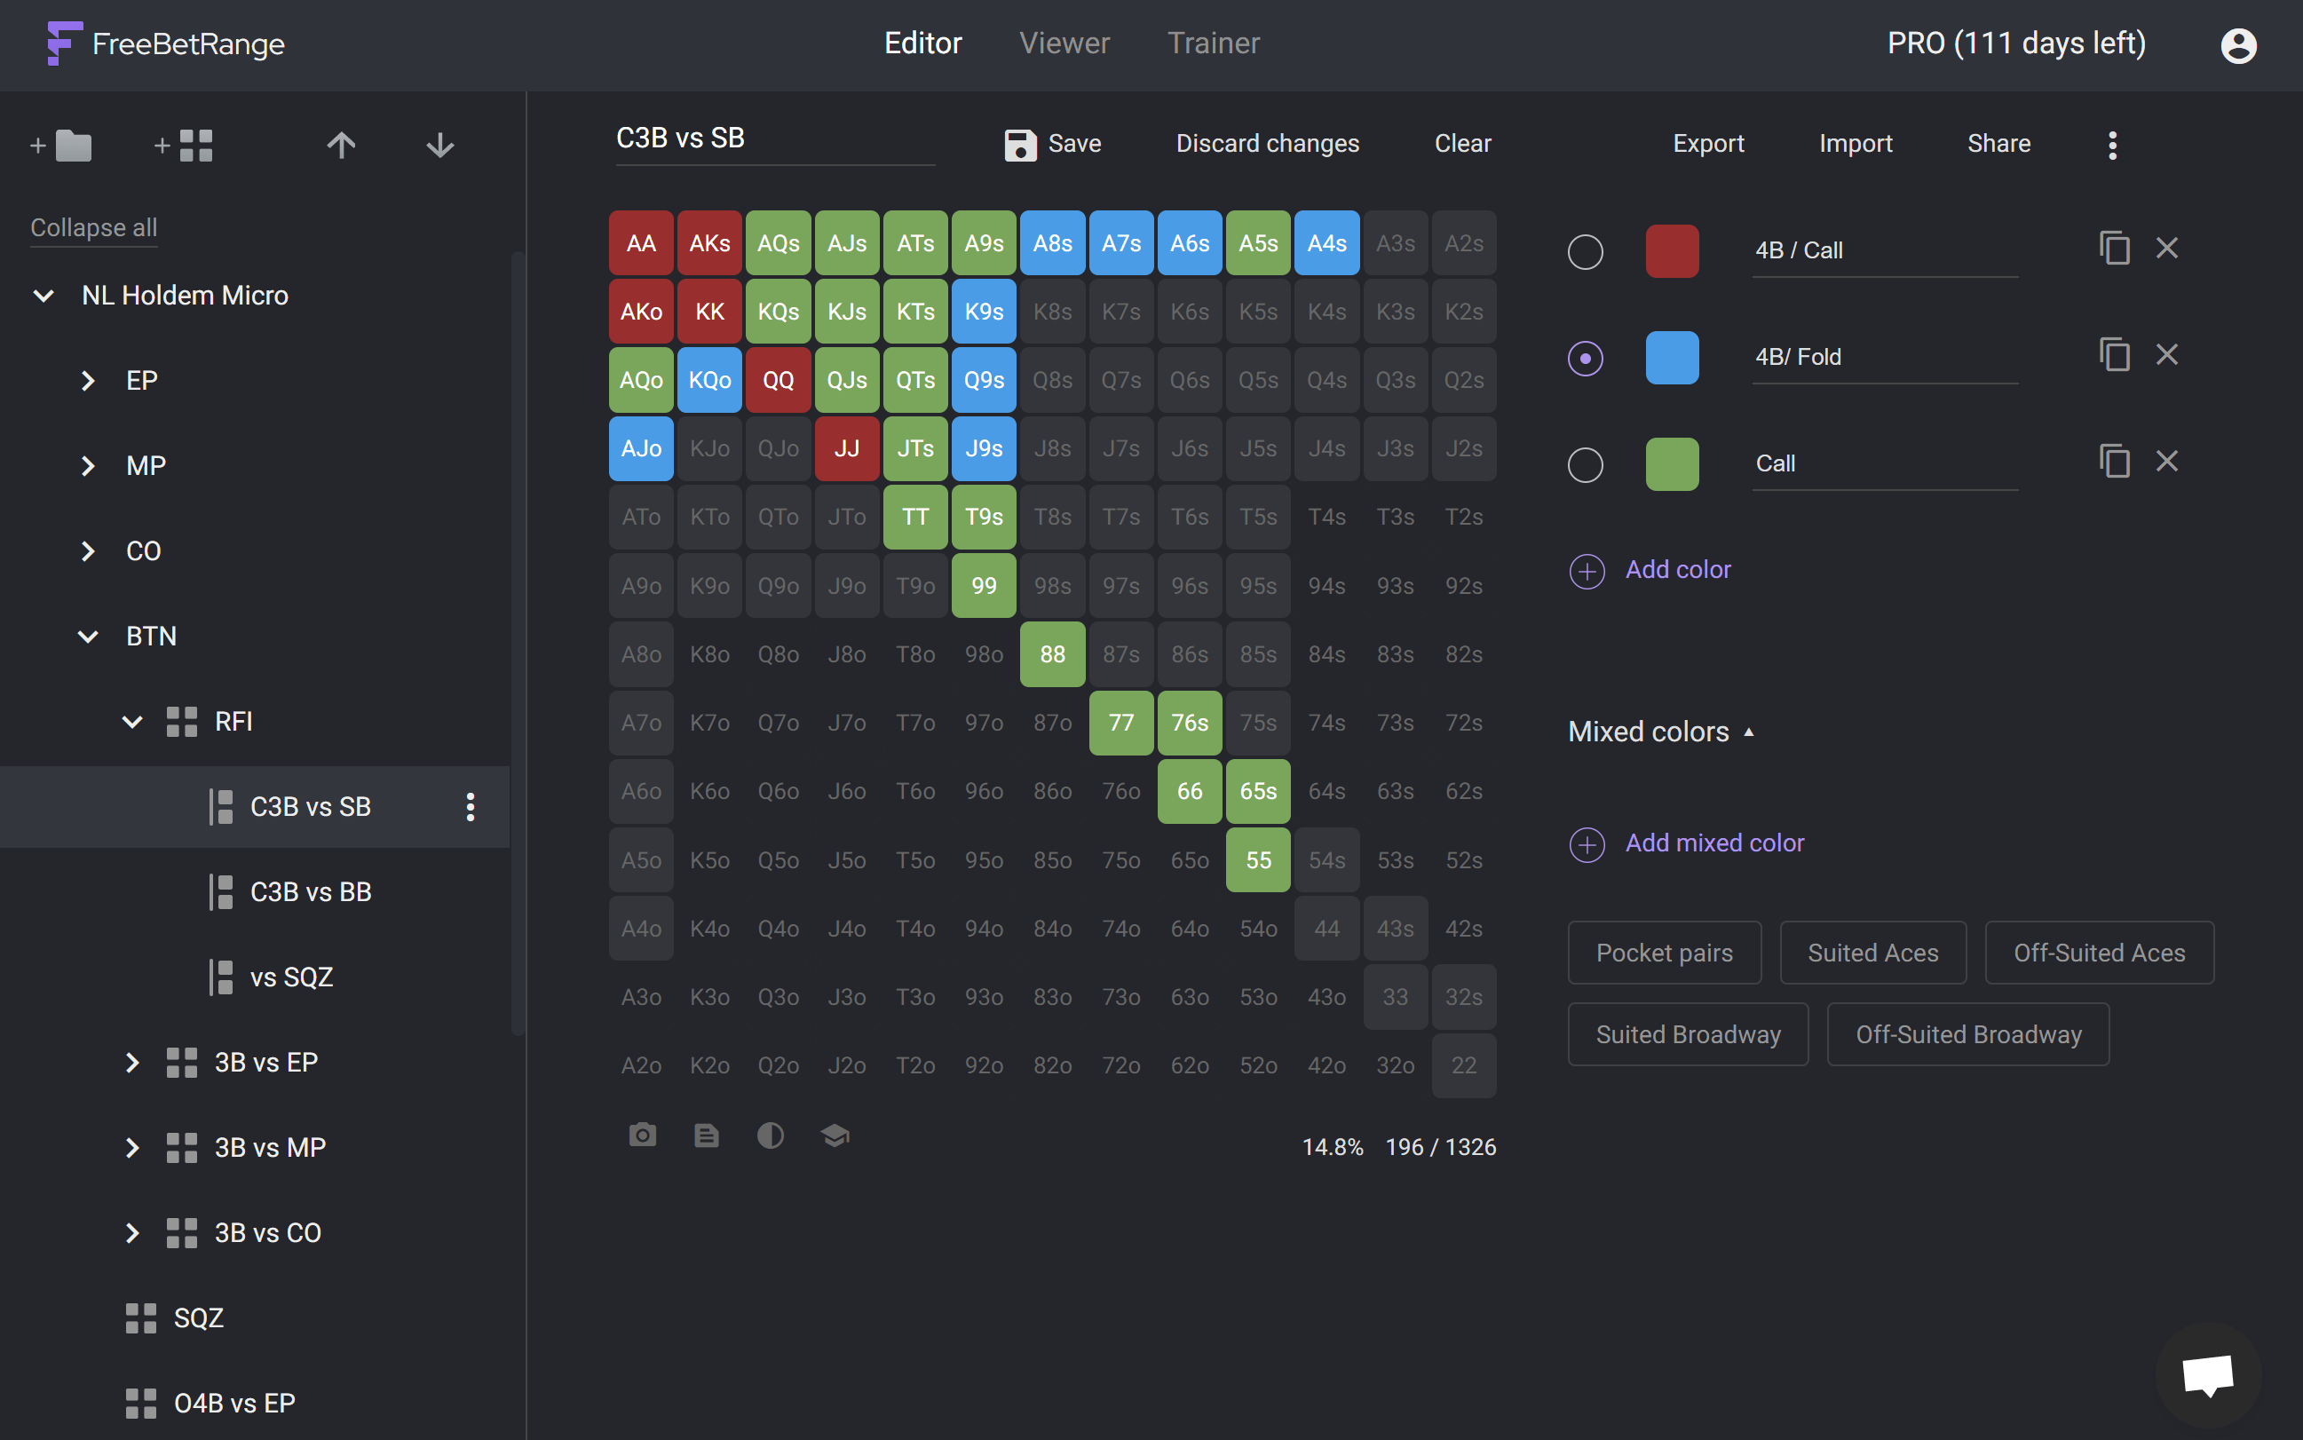Open the Trainer tab
This screenshot has height=1440, width=2303.
[1213, 44]
